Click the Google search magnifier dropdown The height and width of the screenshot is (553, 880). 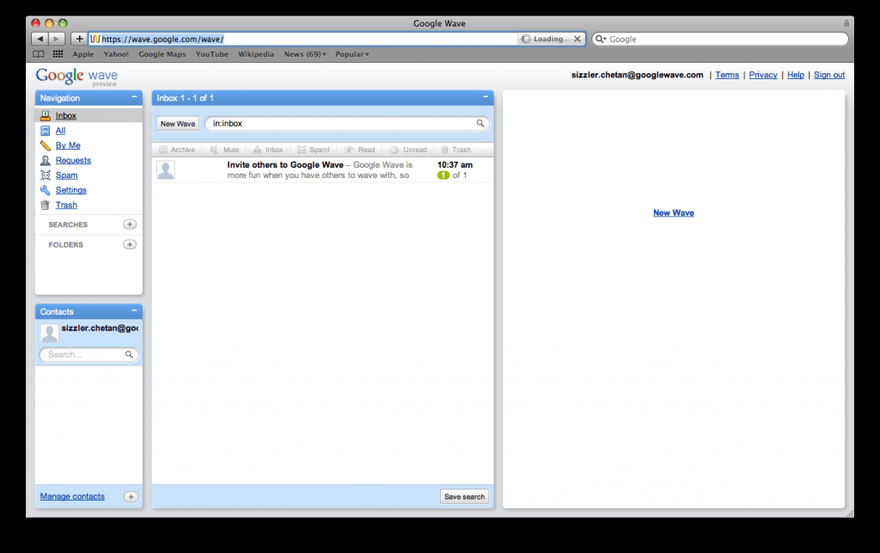[x=601, y=39]
